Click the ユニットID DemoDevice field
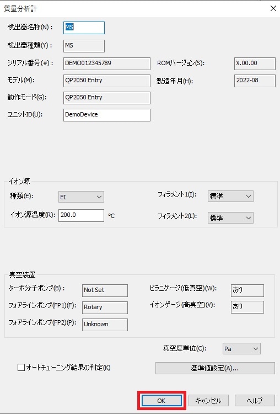The width and height of the screenshot is (280, 414). tap(107, 115)
